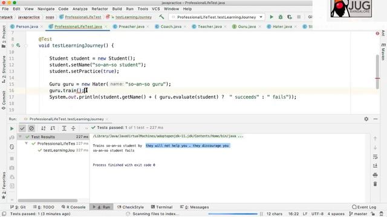Import tests icon in Run panel strip
Screen dimensions: 387x217
tap(11, 186)
